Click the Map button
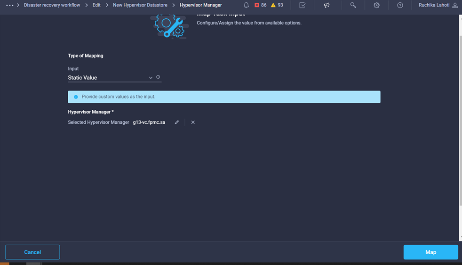The height and width of the screenshot is (265, 462). tap(431, 252)
